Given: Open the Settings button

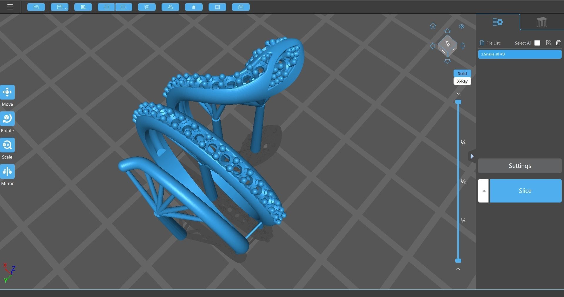Looking at the screenshot, I should coord(520,166).
